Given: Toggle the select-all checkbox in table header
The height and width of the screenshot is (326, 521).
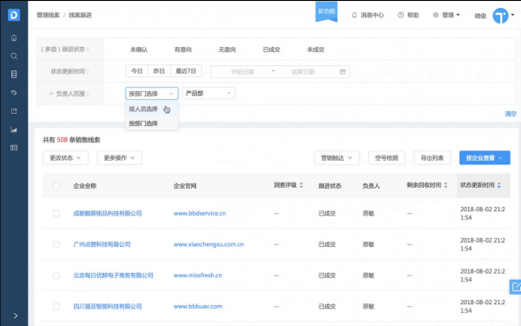Looking at the screenshot, I should pos(56,186).
